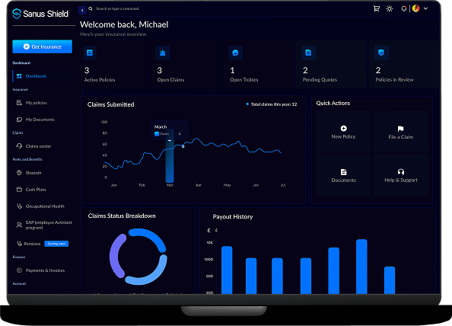This screenshot has width=452, height=326.
Task: Click the Payout History heading
Action: tap(233, 216)
